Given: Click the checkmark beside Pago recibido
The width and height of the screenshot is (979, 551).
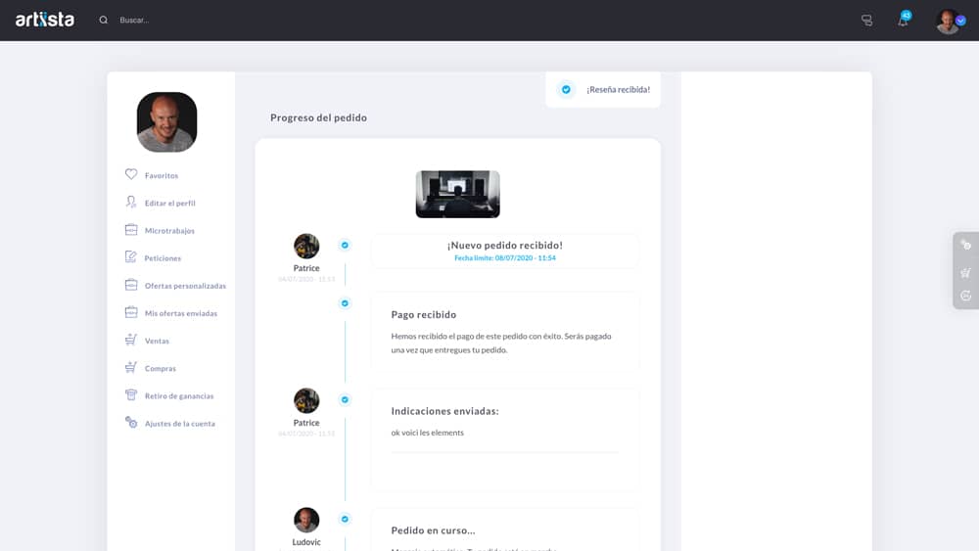Looking at the screenshot, I should (x=345, y=303).
